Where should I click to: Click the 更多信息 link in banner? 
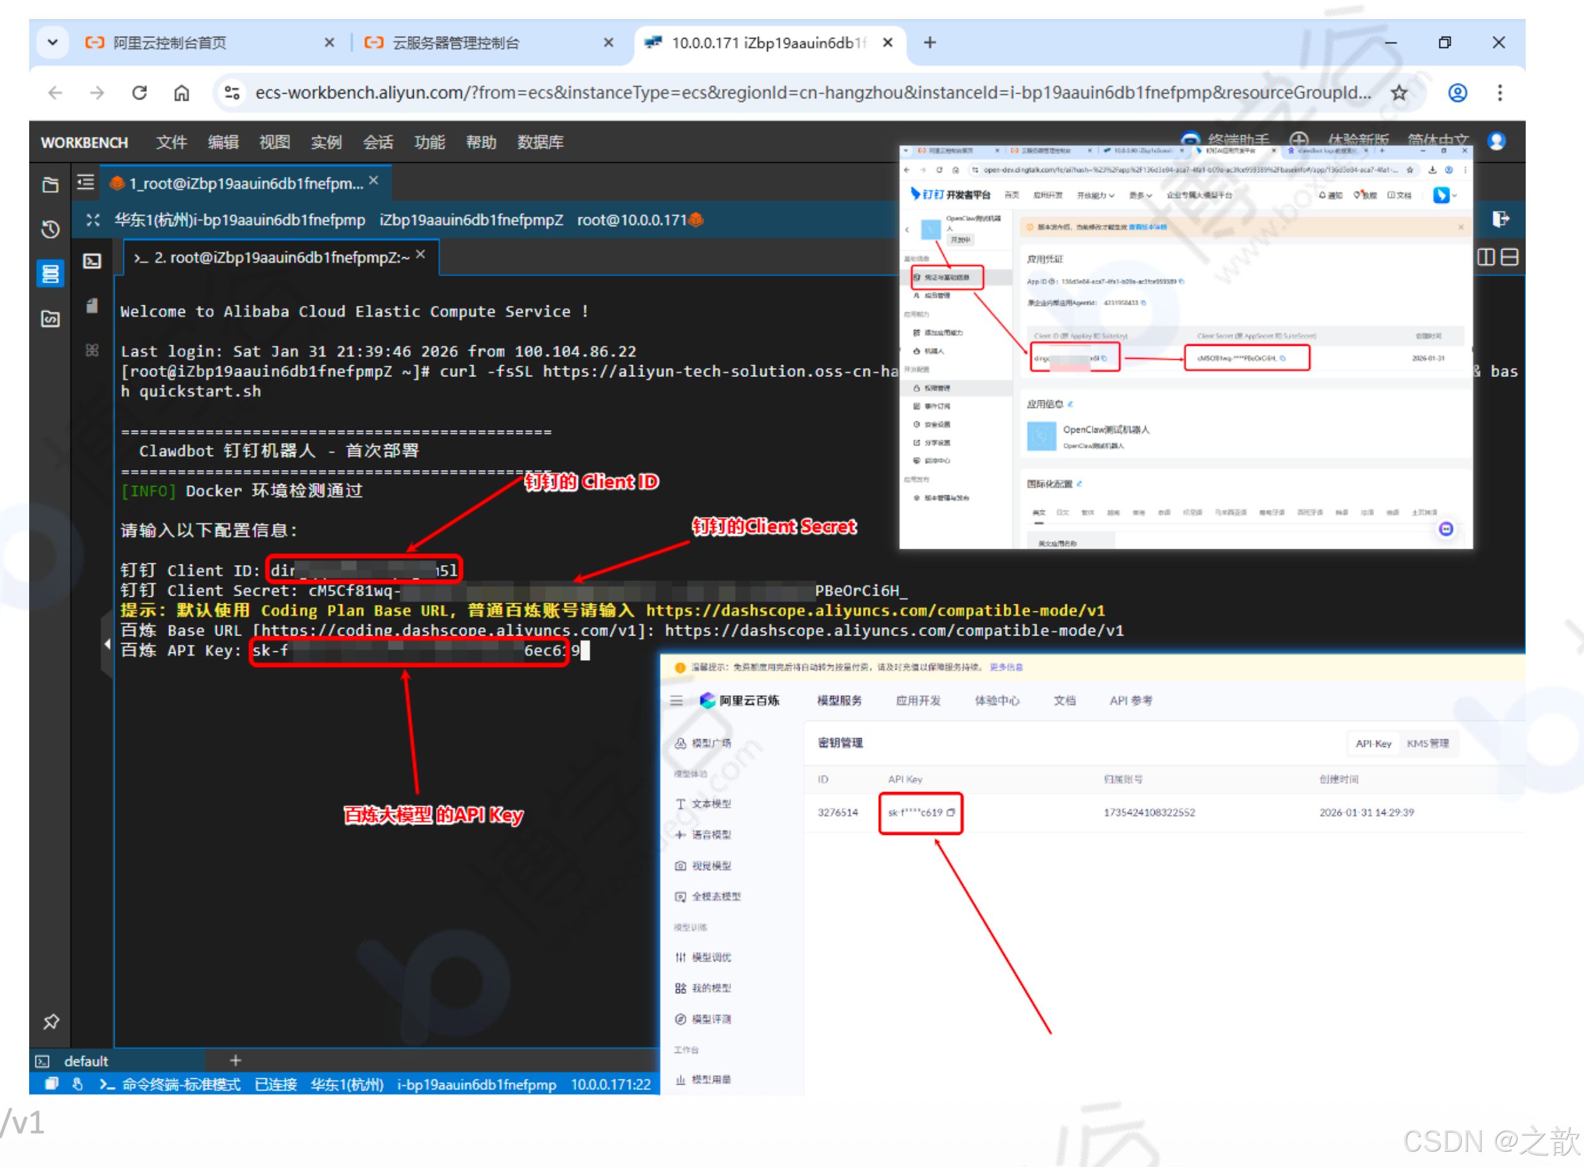coord(1006,667)
